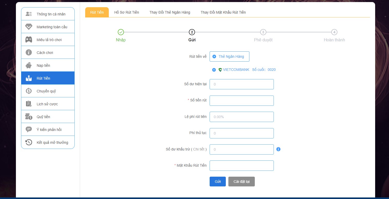Click the Thông tin cá nhân profile icon
The width and height of the screenshot is (389, 199).
coord(29,14)
